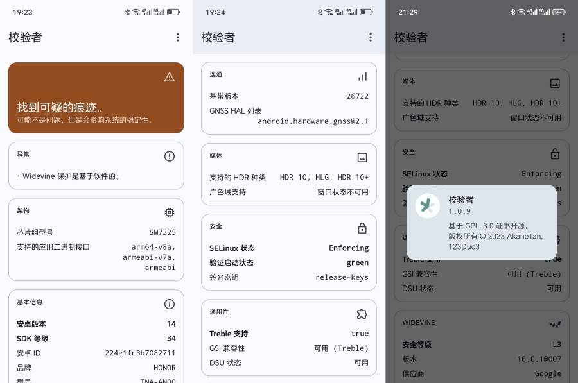Open the three-dot overflow menu on the 19:23 screen

point(178,37)
